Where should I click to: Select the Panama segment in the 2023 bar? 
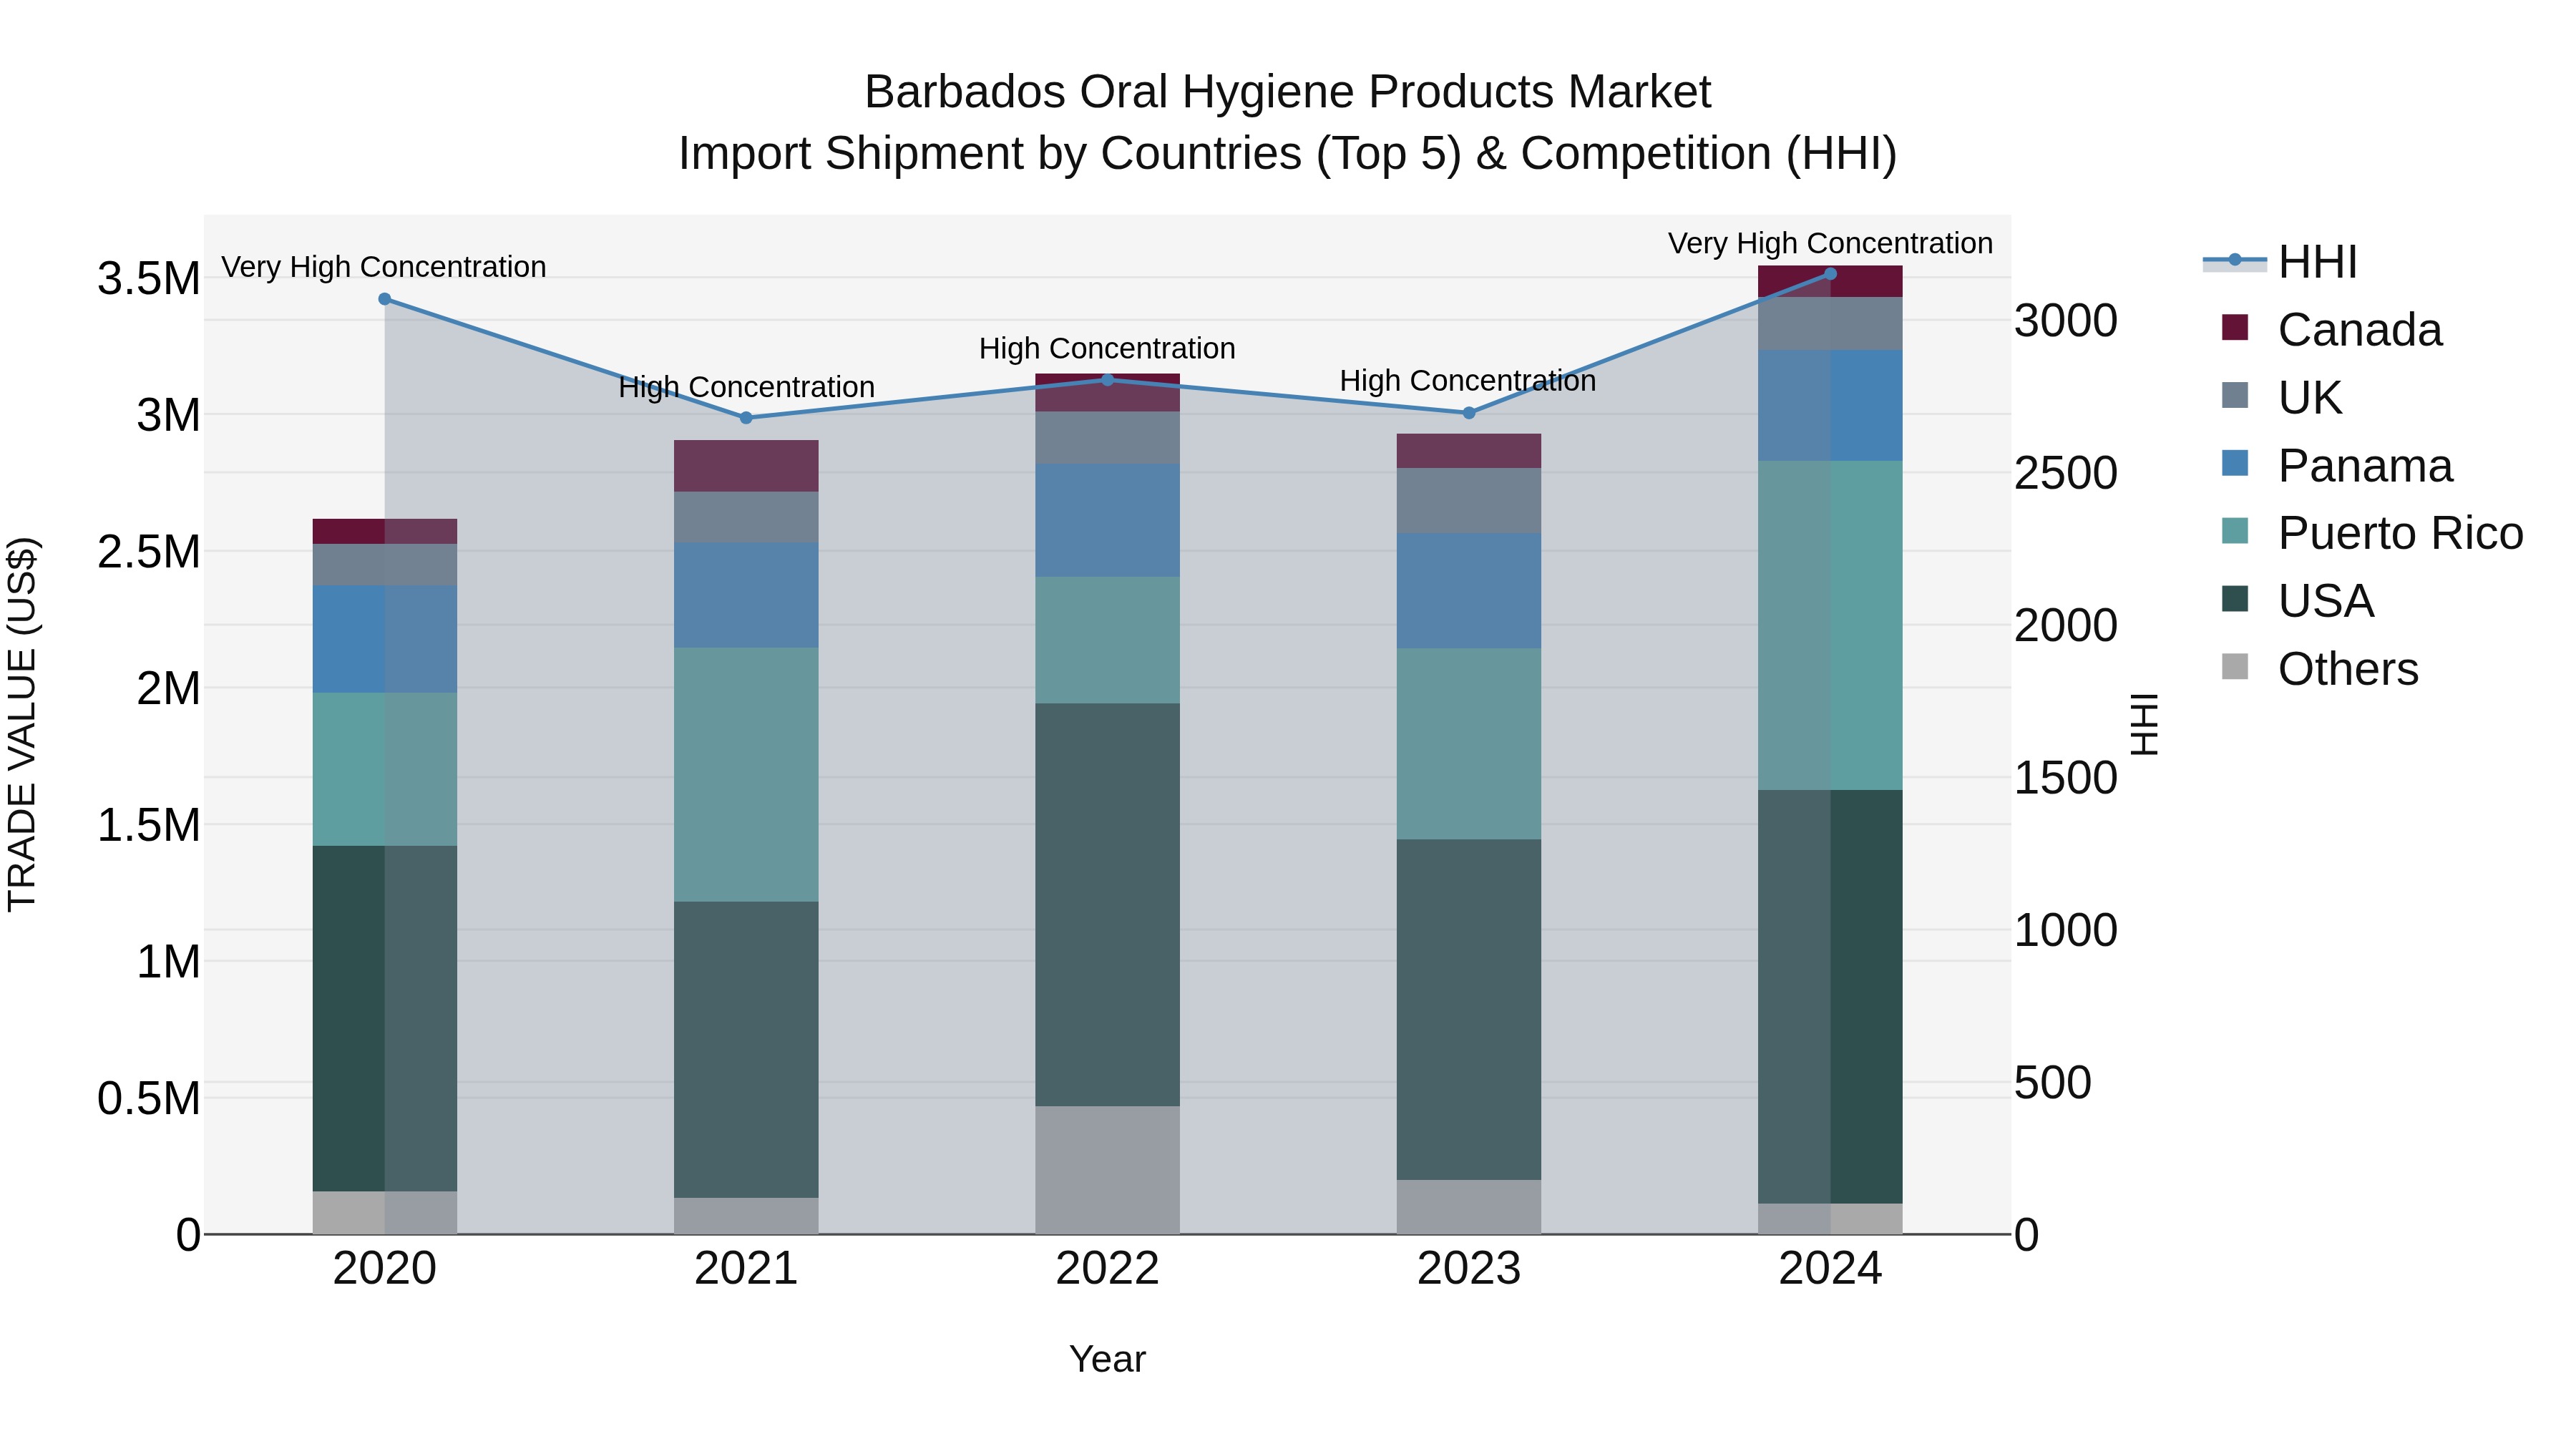coord(1469,591)
